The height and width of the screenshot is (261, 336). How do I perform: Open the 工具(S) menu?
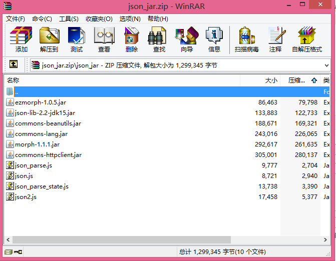(x=69, y=19)
